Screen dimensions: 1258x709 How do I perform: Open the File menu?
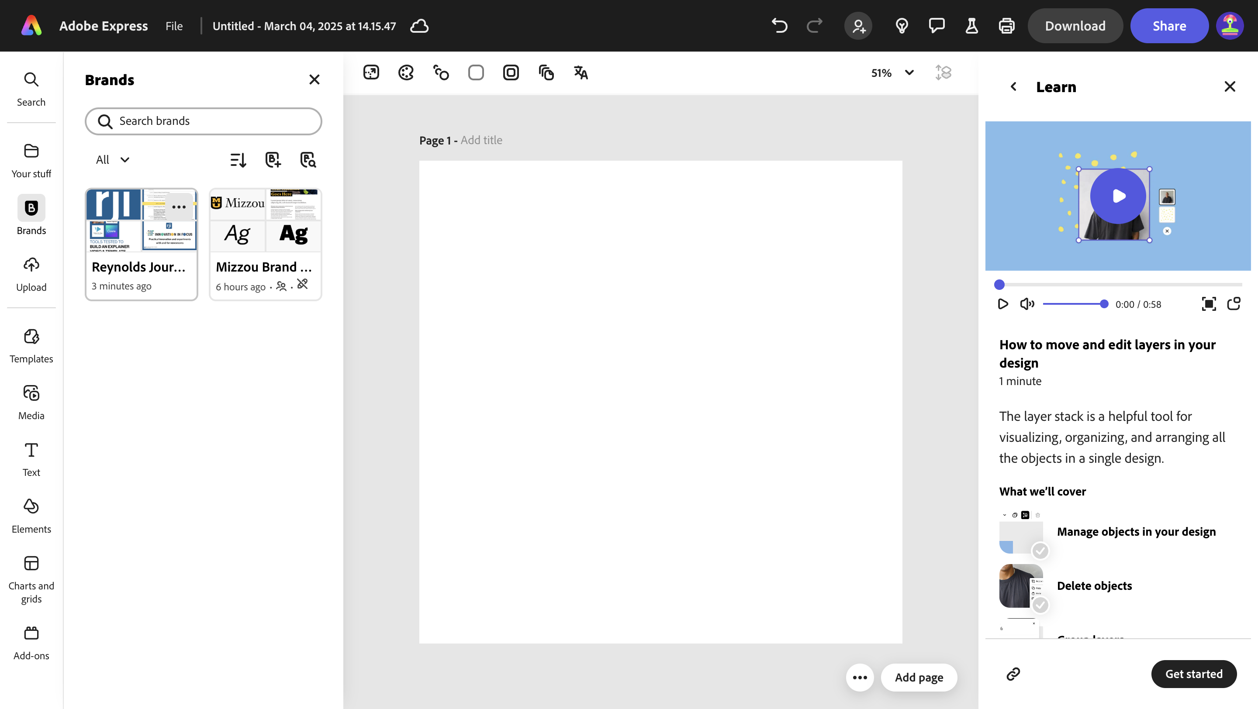point(174,26)
